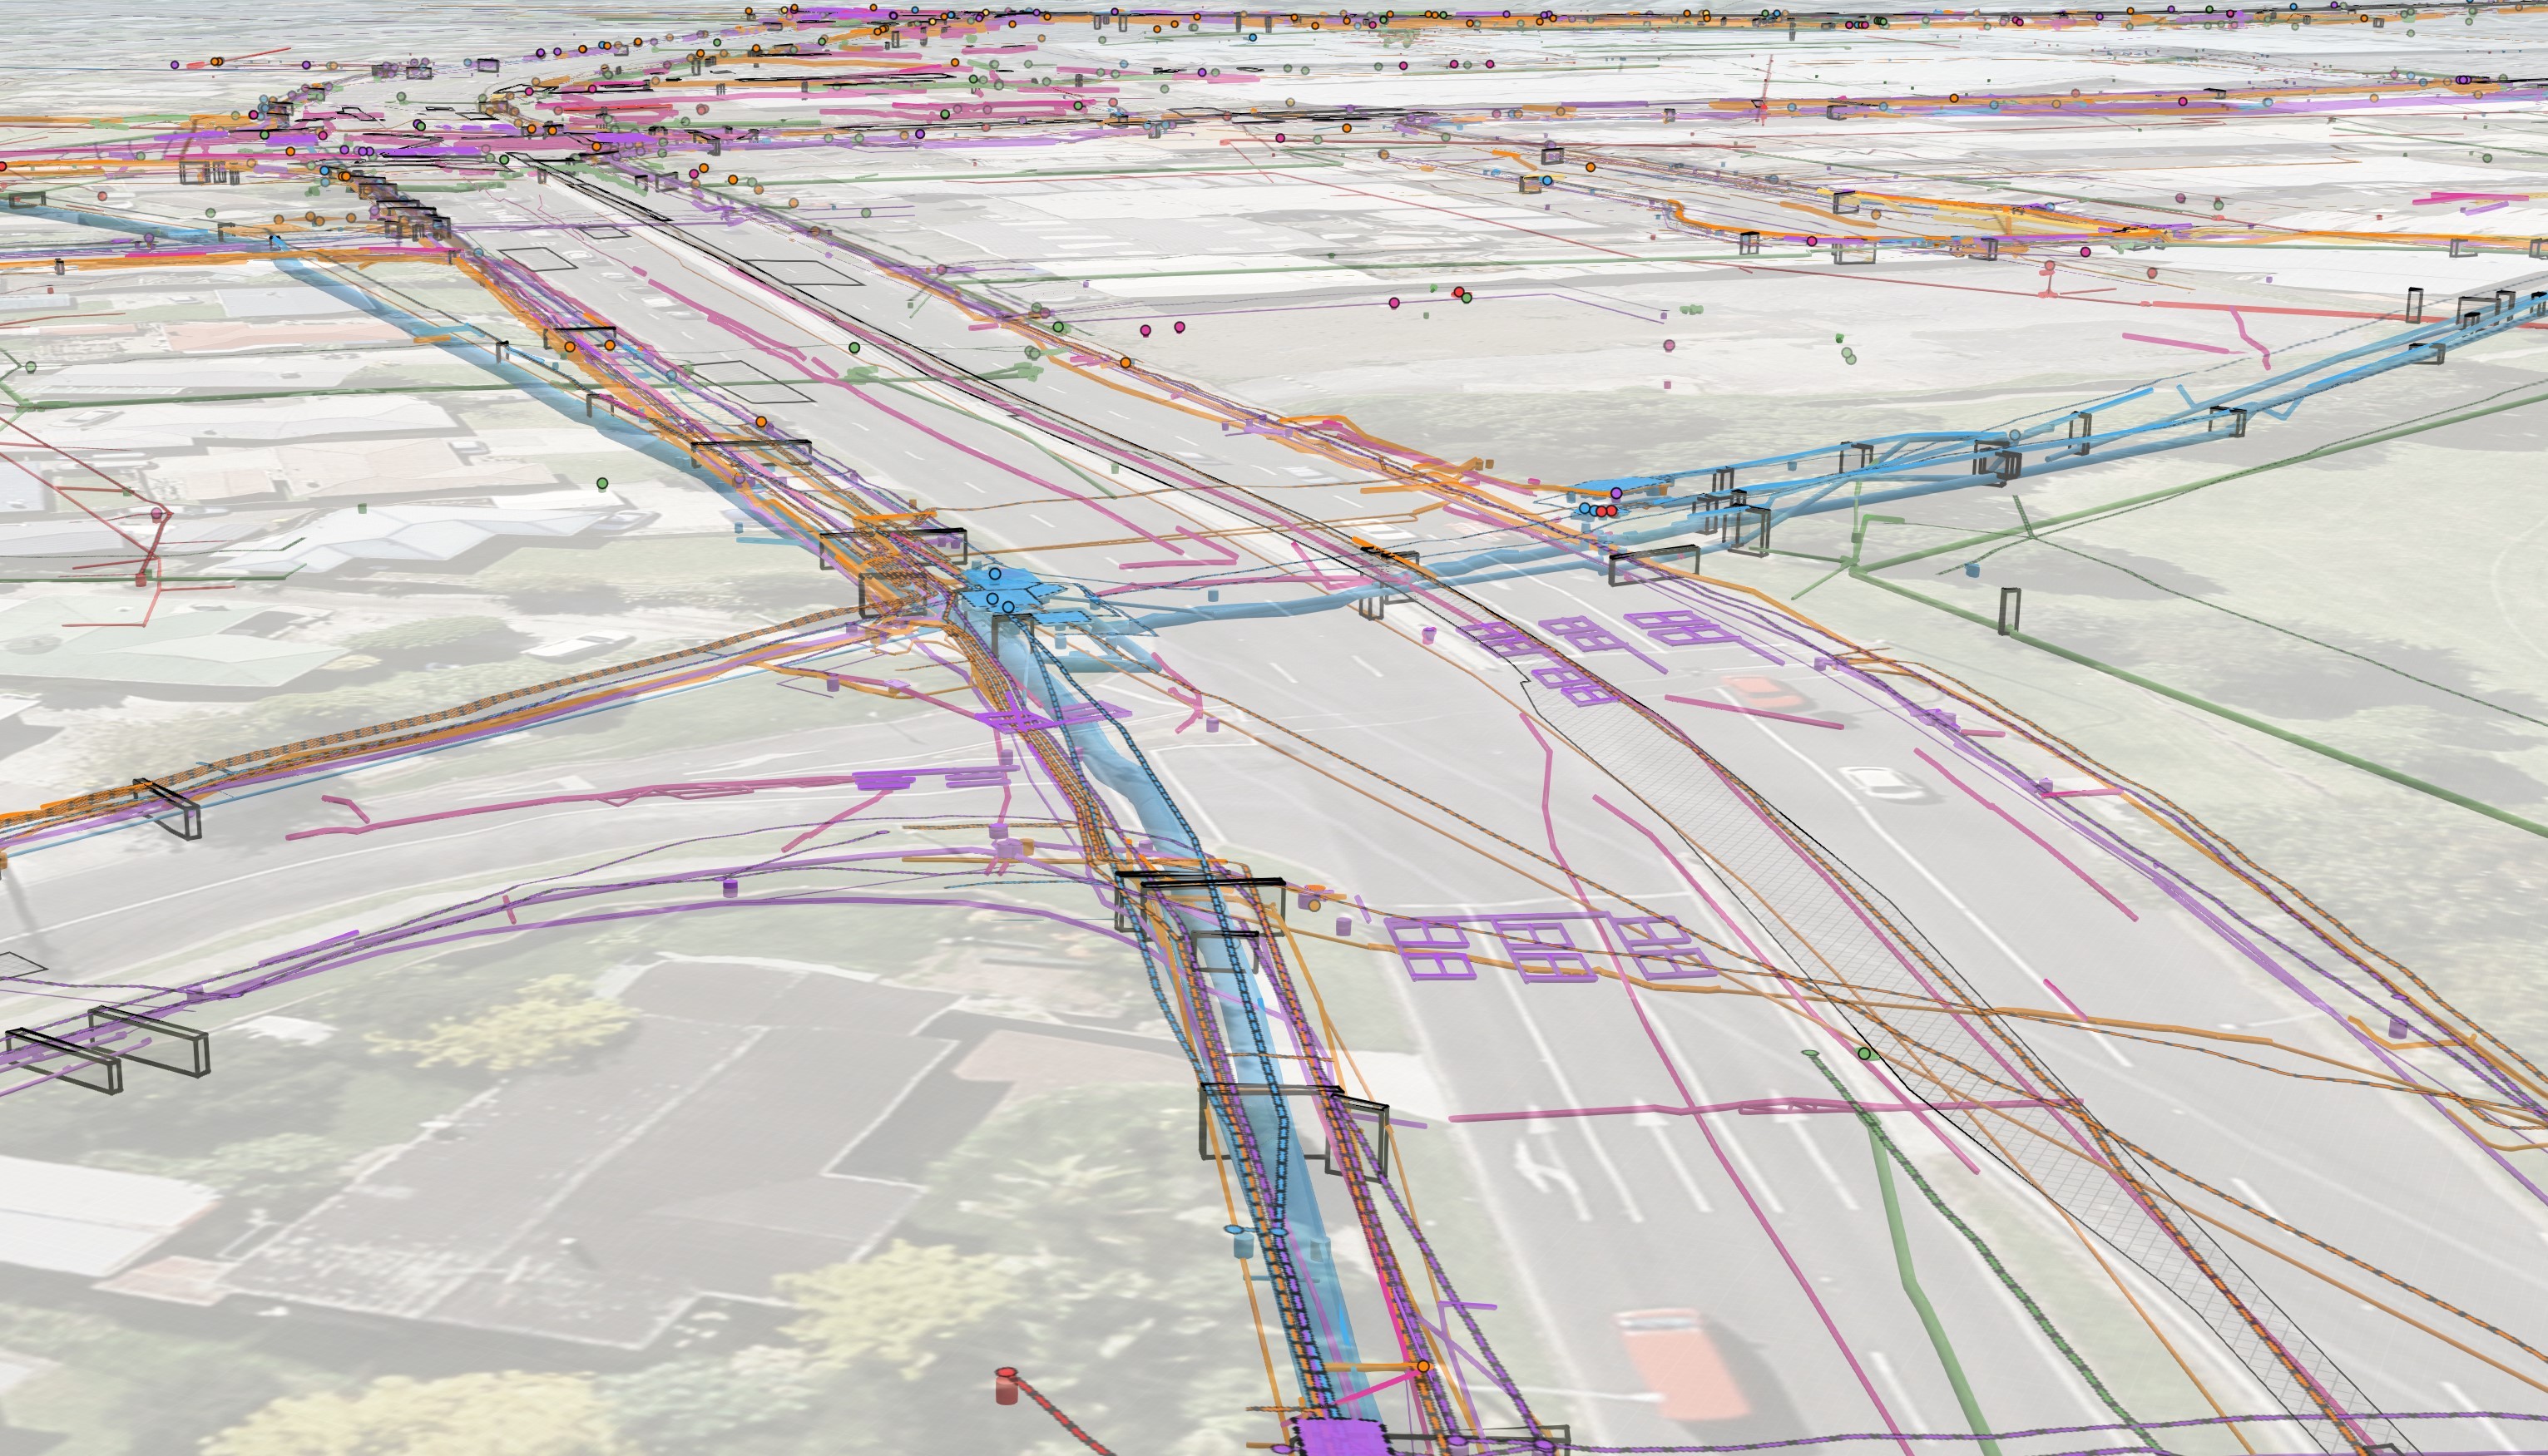Click the pair of magenta dots near upper field

click(x=1162, y=328)
